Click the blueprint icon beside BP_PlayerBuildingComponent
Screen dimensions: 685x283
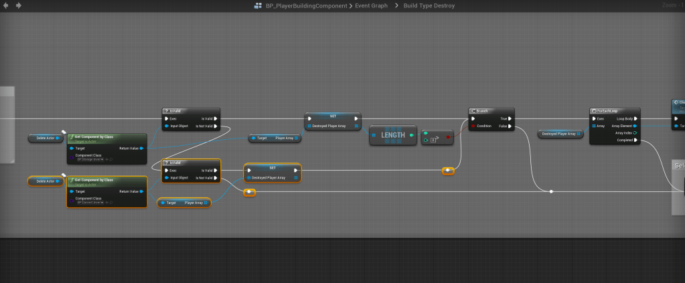258,5
